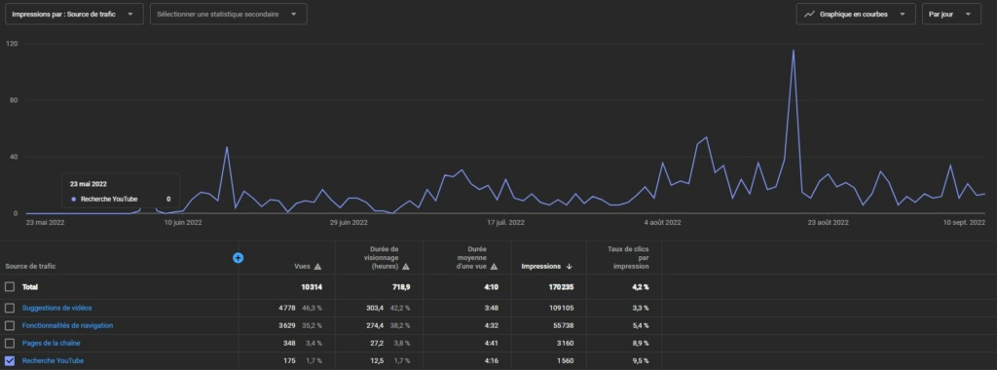Check the Suggestions de vidéos checkbox

(x=10, y=308)
